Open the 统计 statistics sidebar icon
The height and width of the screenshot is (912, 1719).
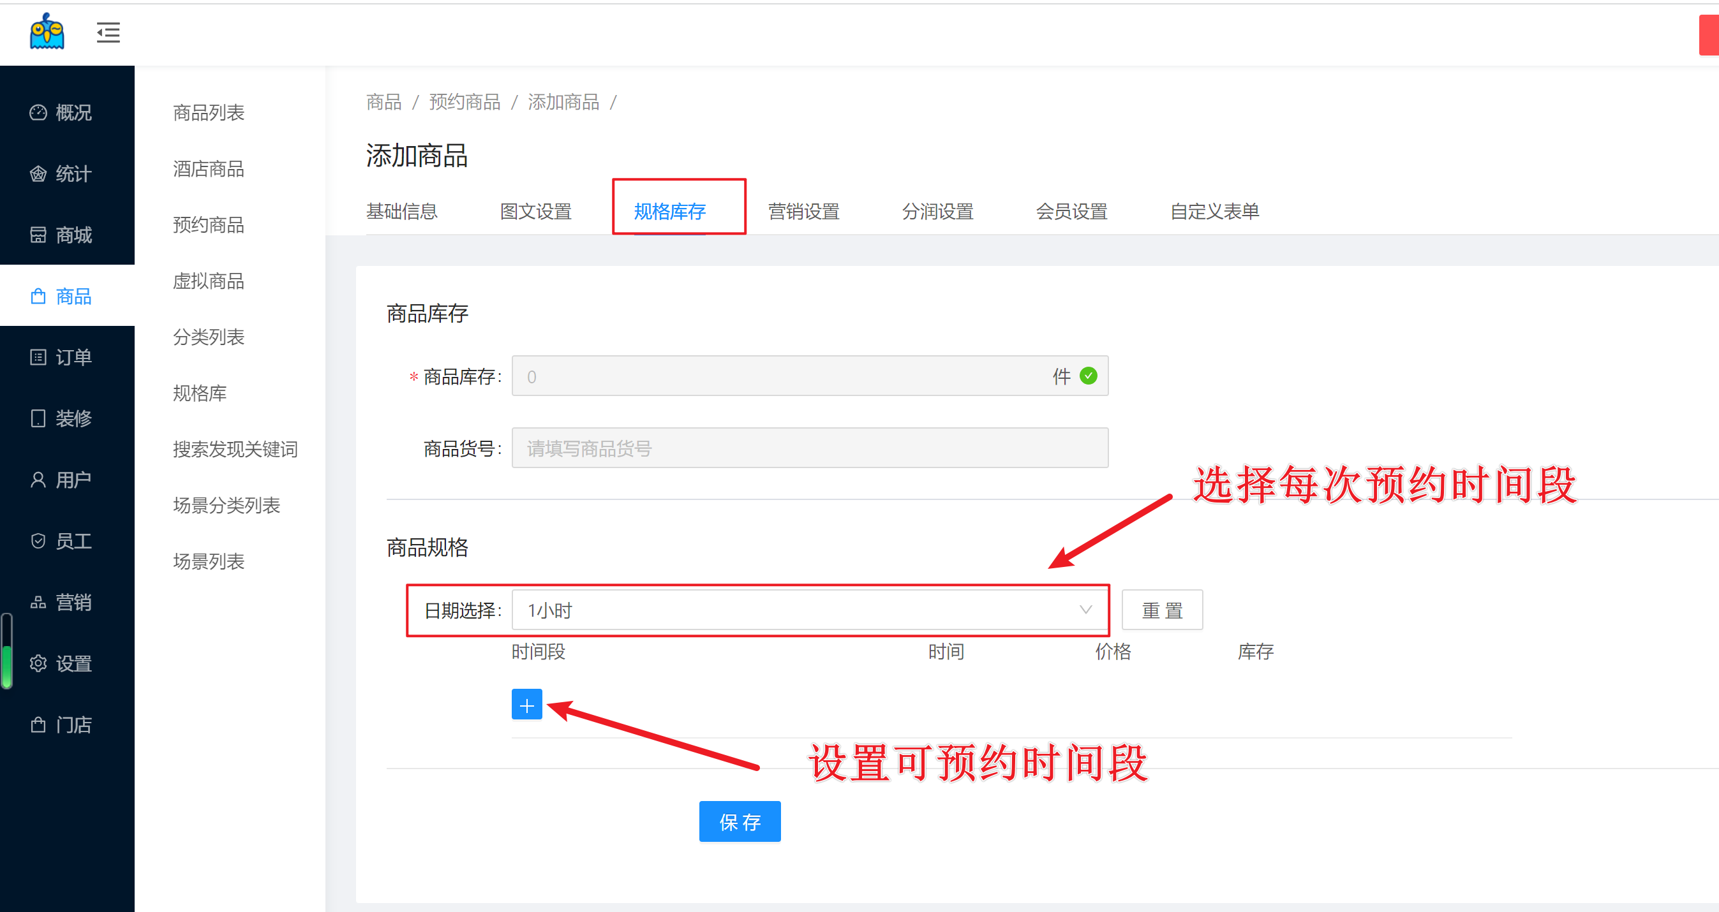38,174
